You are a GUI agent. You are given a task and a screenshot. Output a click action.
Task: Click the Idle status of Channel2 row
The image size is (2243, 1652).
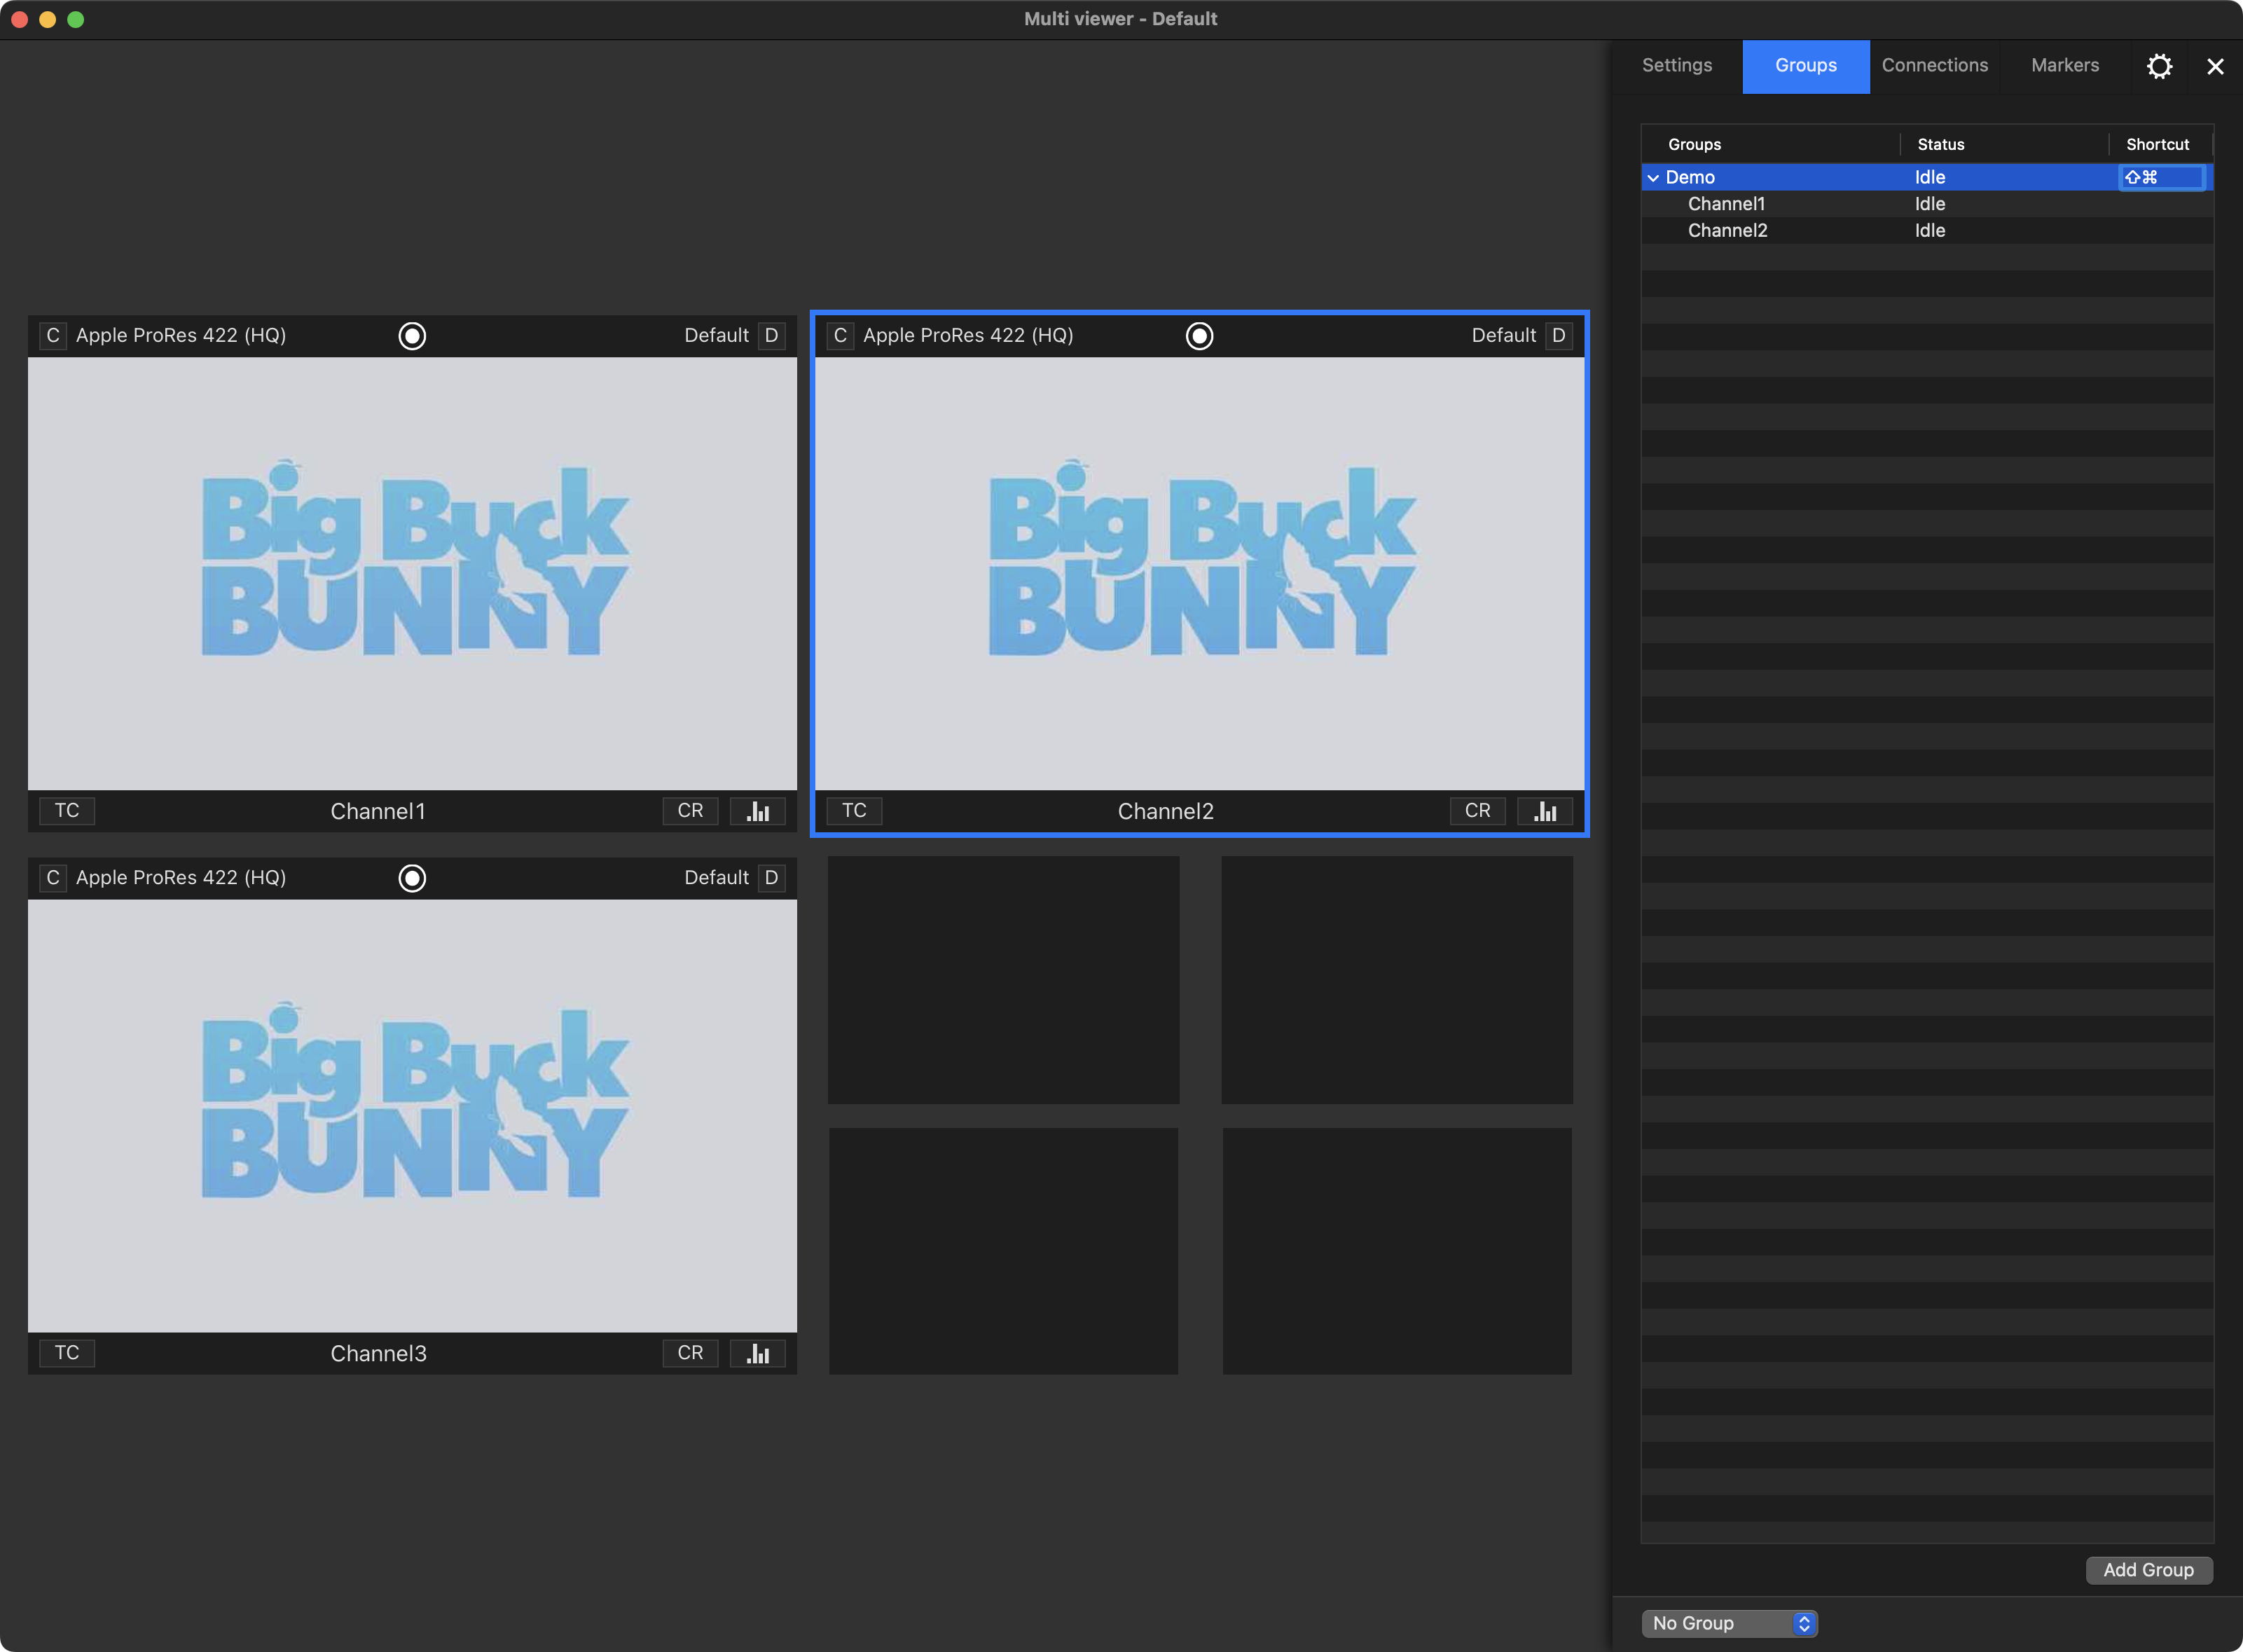[x=1930, y=231]
